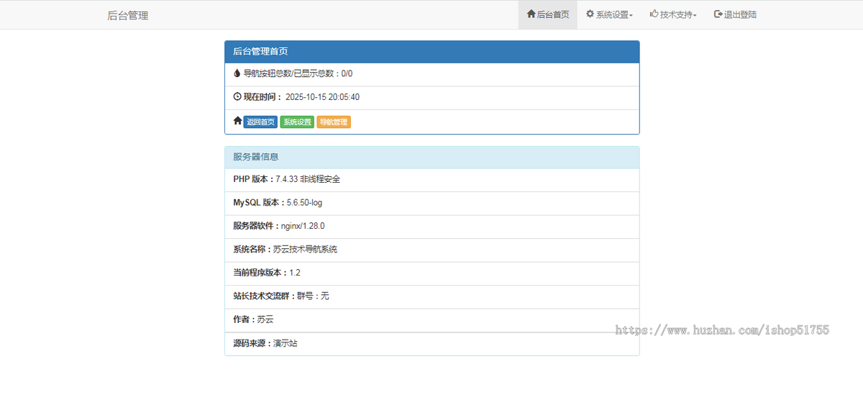
Task: Click the home icon beside 后台首页
Action: pyautogui.click(x=531, y=14)
